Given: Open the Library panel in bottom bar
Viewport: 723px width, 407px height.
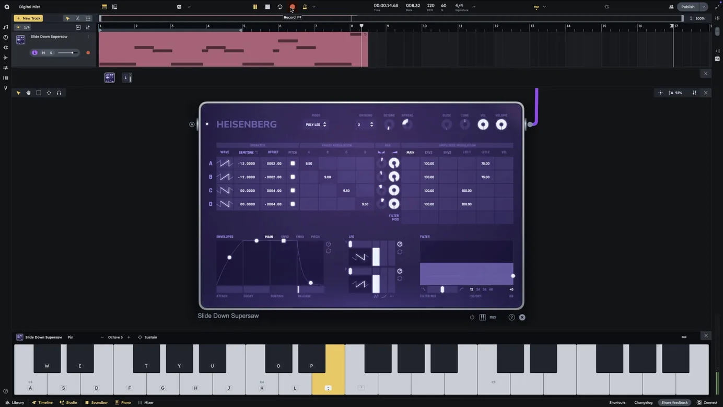Looking at the screenshot, I should click(15, 403).
